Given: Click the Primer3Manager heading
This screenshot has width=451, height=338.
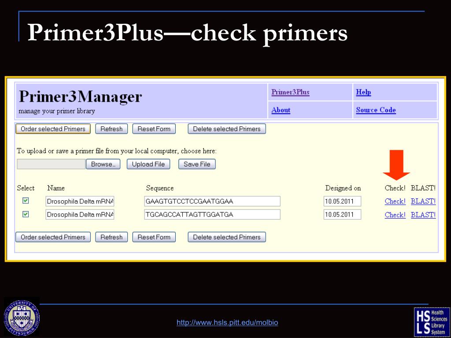Looking at the screenshot, I should (x=80, y=96).
